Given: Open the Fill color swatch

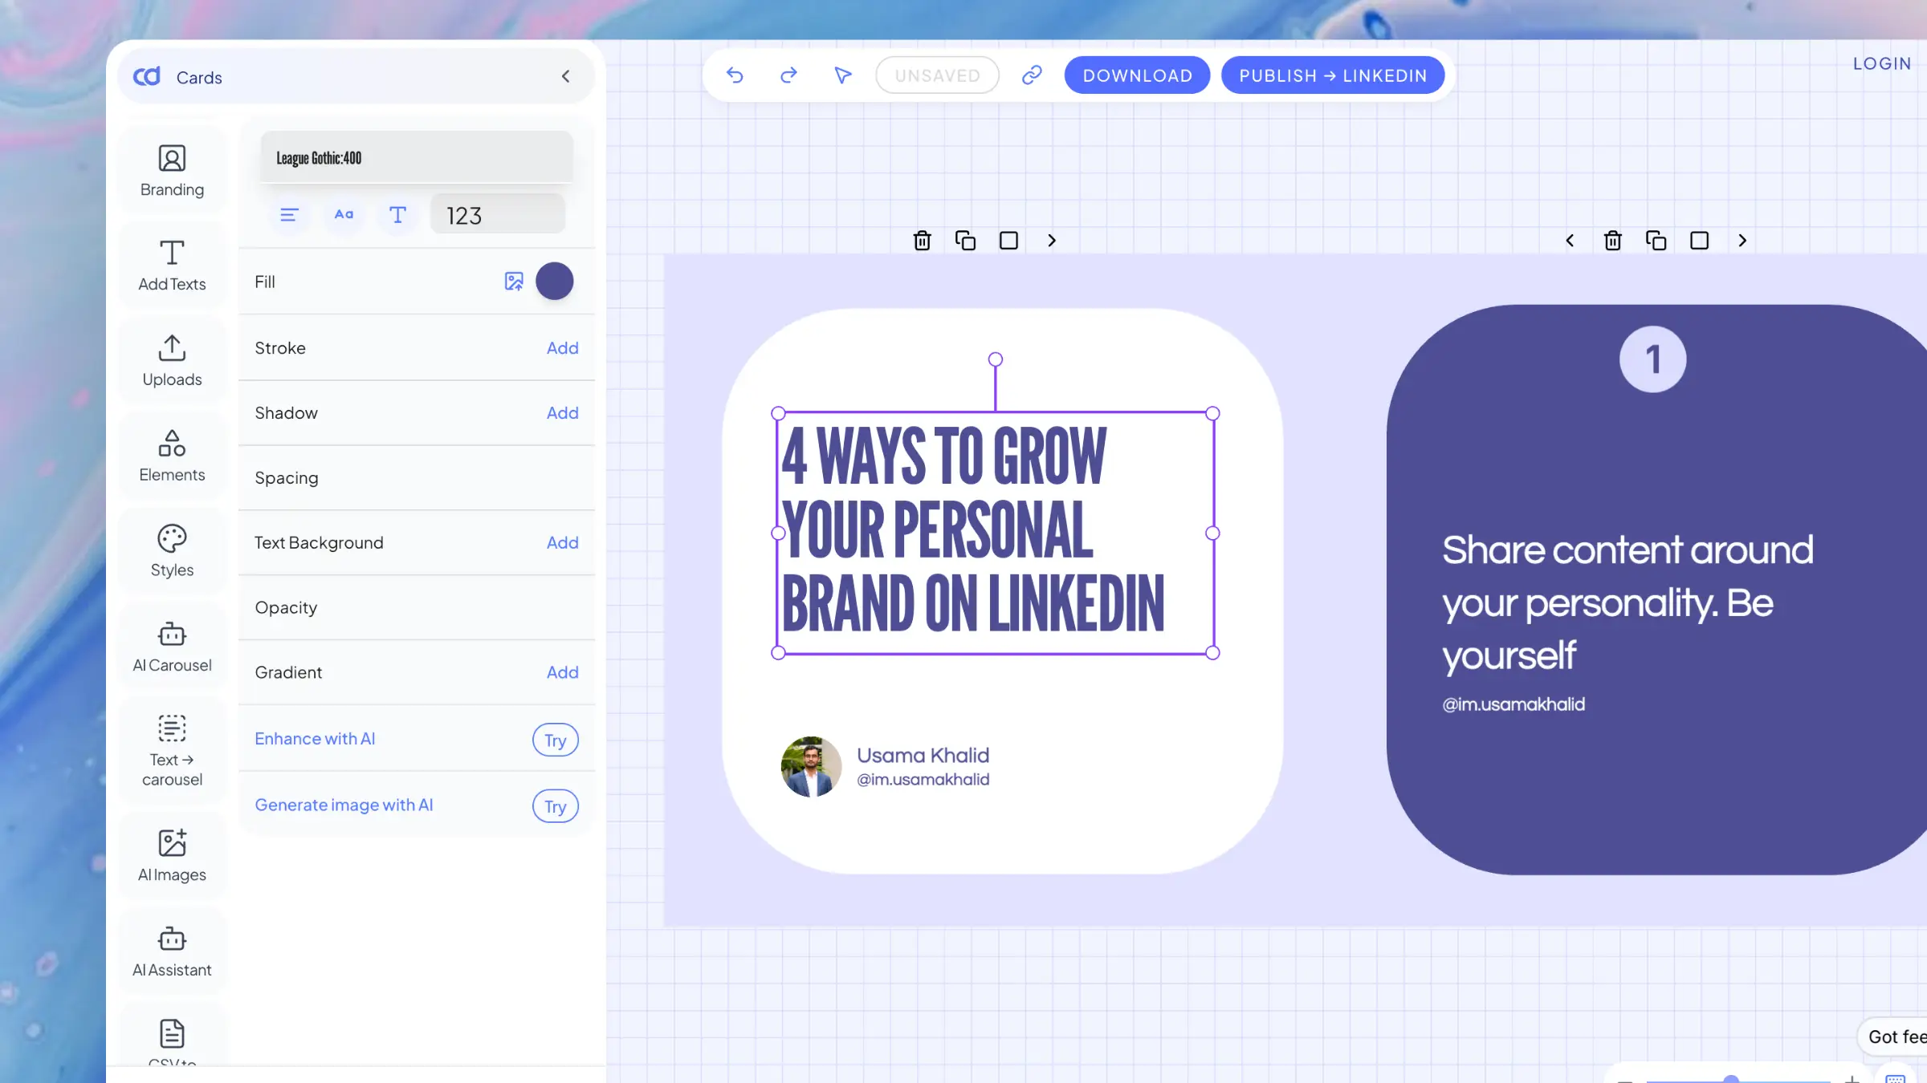Looking at the screenshot, I should pos(555,282).
